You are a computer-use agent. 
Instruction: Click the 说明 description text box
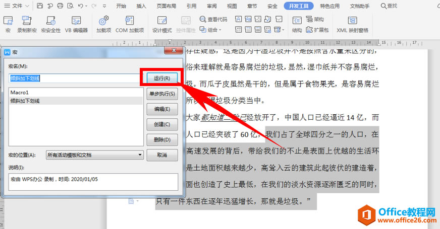pyautogui.click(x=93, y=182)
